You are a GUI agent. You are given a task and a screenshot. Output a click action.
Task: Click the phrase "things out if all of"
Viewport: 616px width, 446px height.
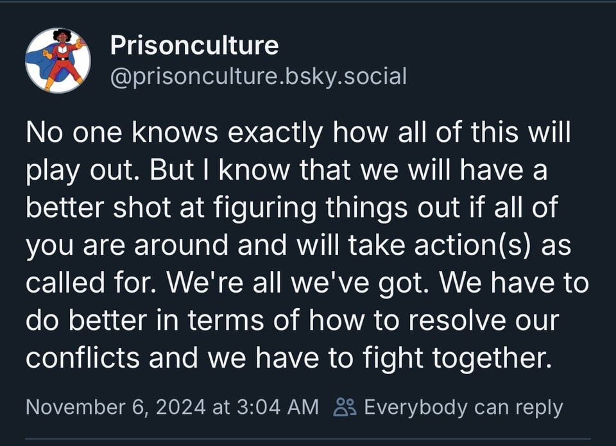pyautogui.click(x=450, y=209)
